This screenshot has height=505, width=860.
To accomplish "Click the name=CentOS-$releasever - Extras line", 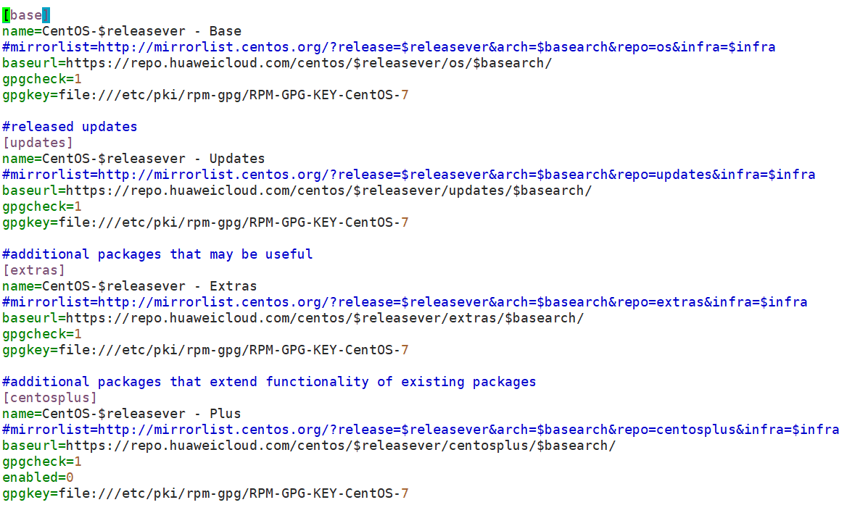I will pos(130,286).
